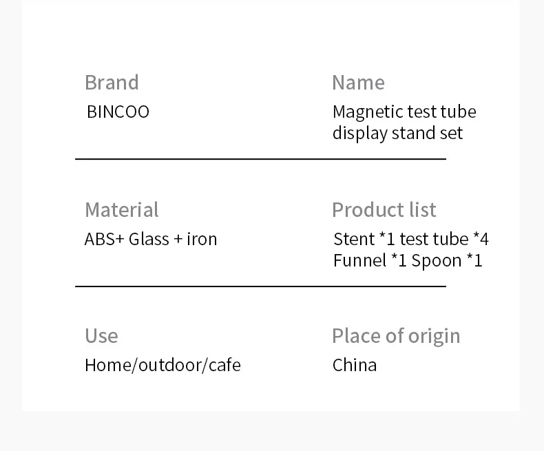Click the Use heading label
This screenshot has width=544, height=451.
pyautogui.click(x=101, y=336)
